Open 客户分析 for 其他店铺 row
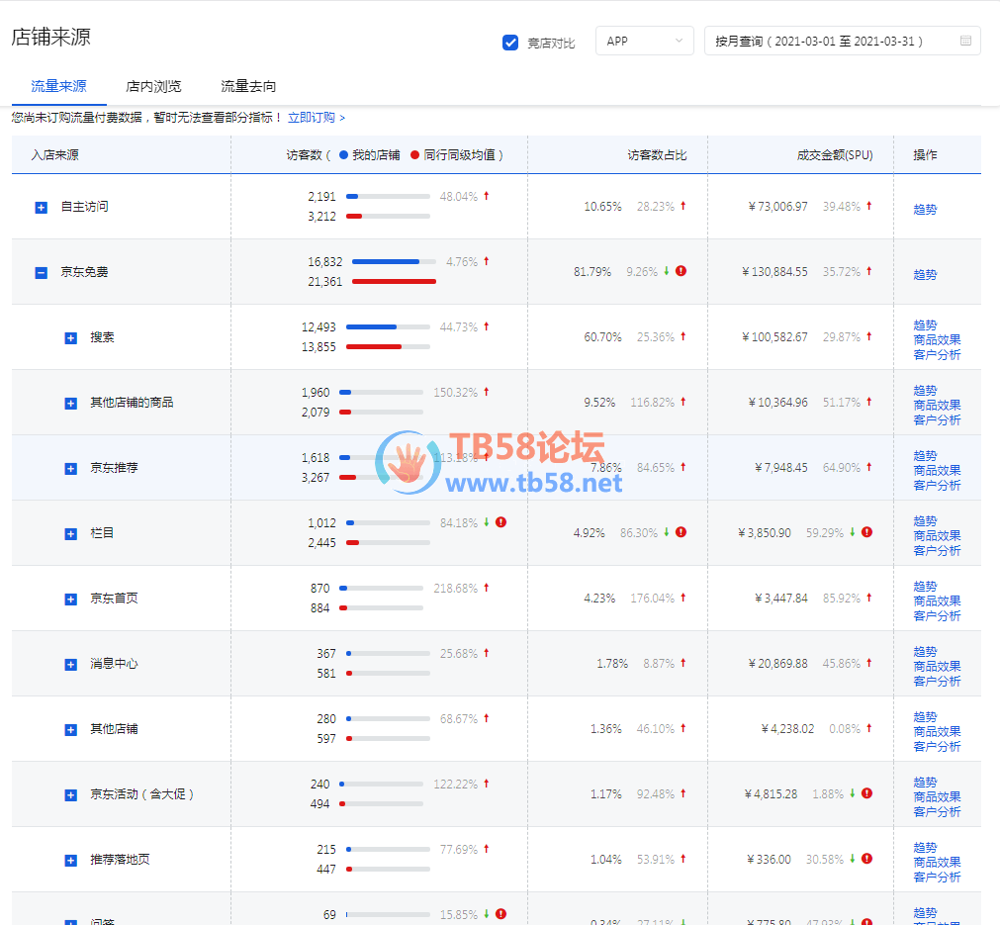The image size is (1000, 925). (x=937, y=746)
